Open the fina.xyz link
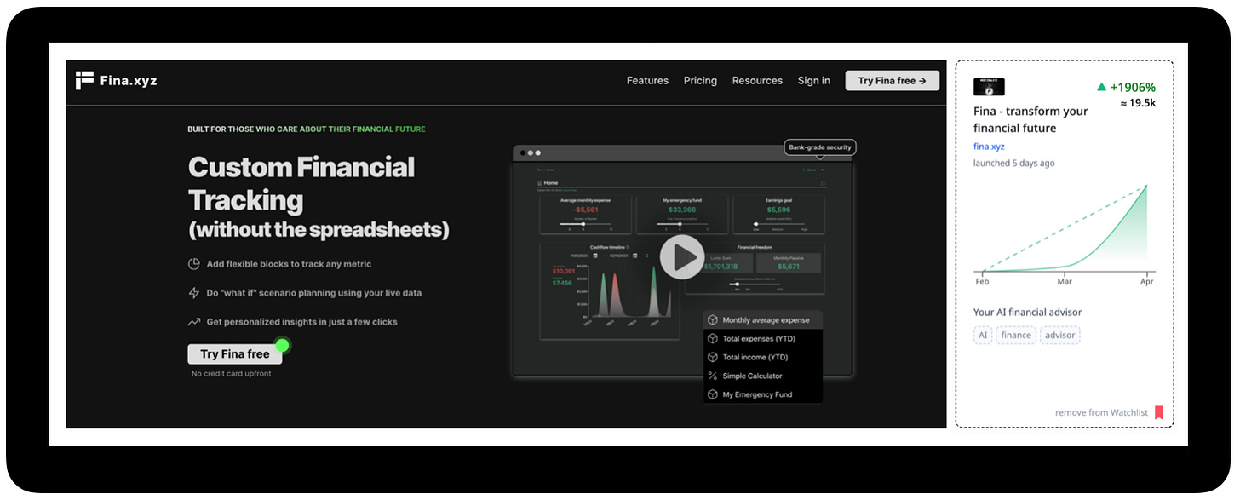 click(x=989, y=147)
